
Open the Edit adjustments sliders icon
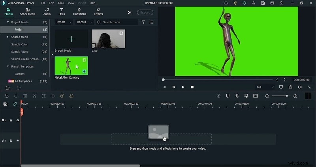tap(44, 96)
